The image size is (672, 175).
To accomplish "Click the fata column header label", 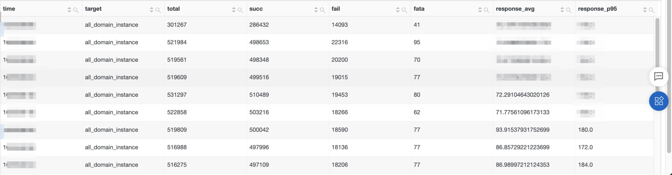I will click(x=419, y=9).
